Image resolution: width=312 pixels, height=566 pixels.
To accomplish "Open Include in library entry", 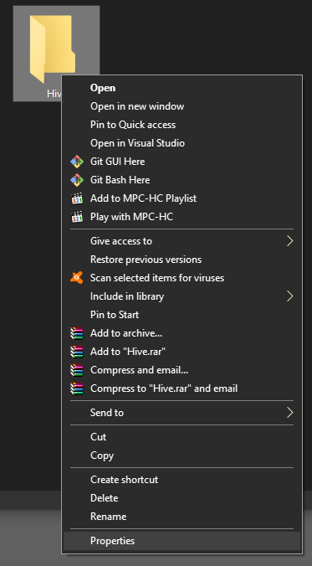I will pyautogui.click(x=182, y=296).
